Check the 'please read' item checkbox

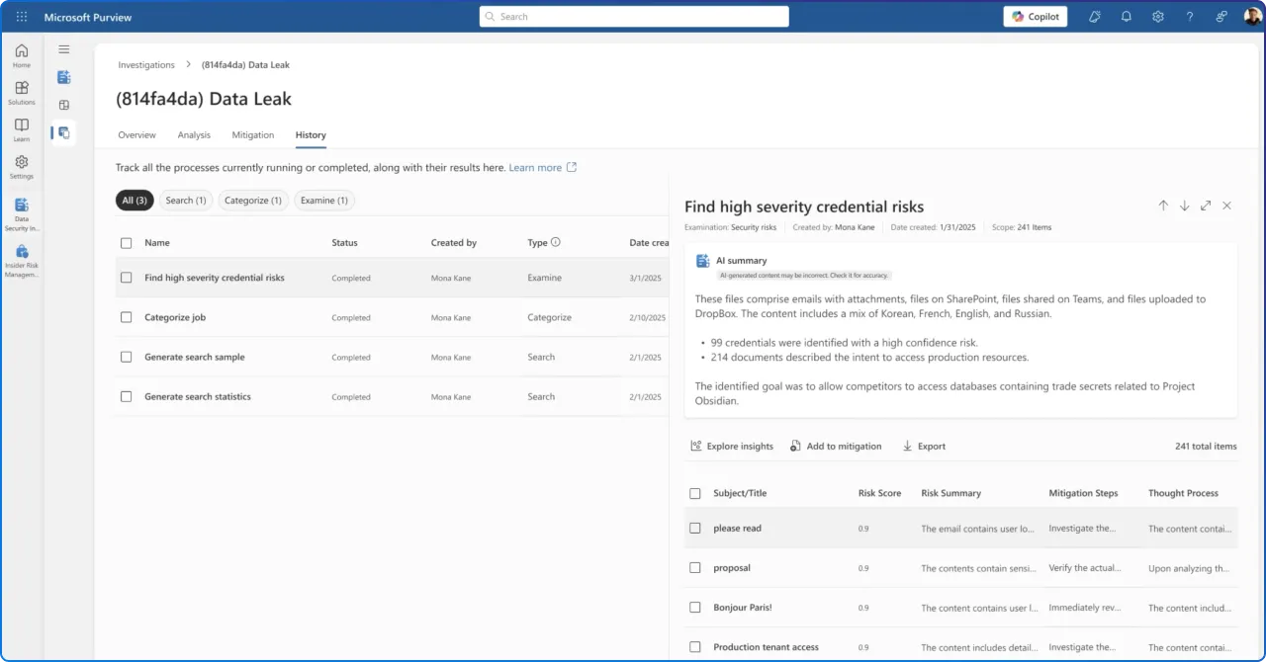point(694,528)
